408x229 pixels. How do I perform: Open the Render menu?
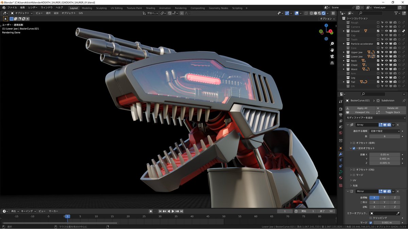pyautogui.click(x=33, y=7)
